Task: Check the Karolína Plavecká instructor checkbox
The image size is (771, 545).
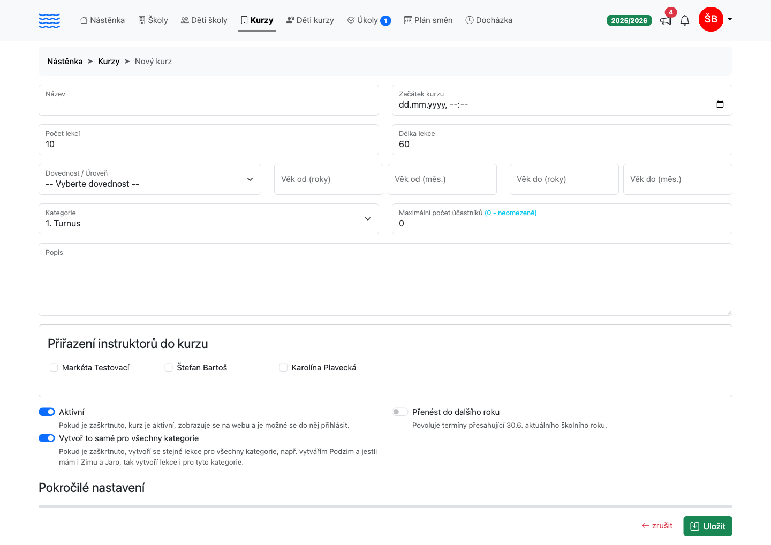Action: pyautogui.click(x=283, y=367)
